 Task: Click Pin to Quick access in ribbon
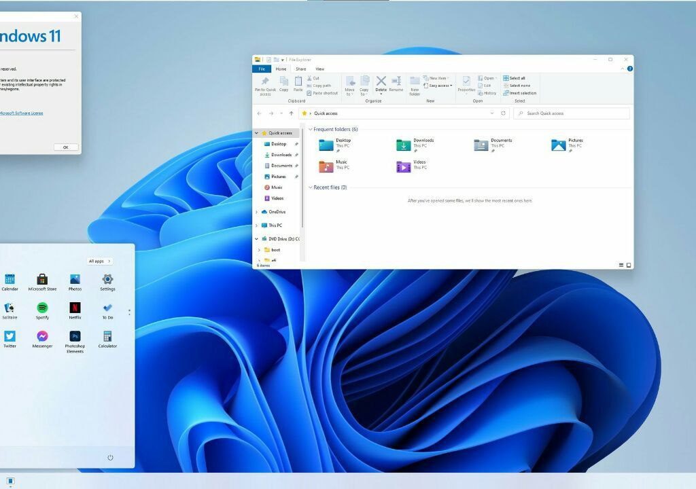265,86
